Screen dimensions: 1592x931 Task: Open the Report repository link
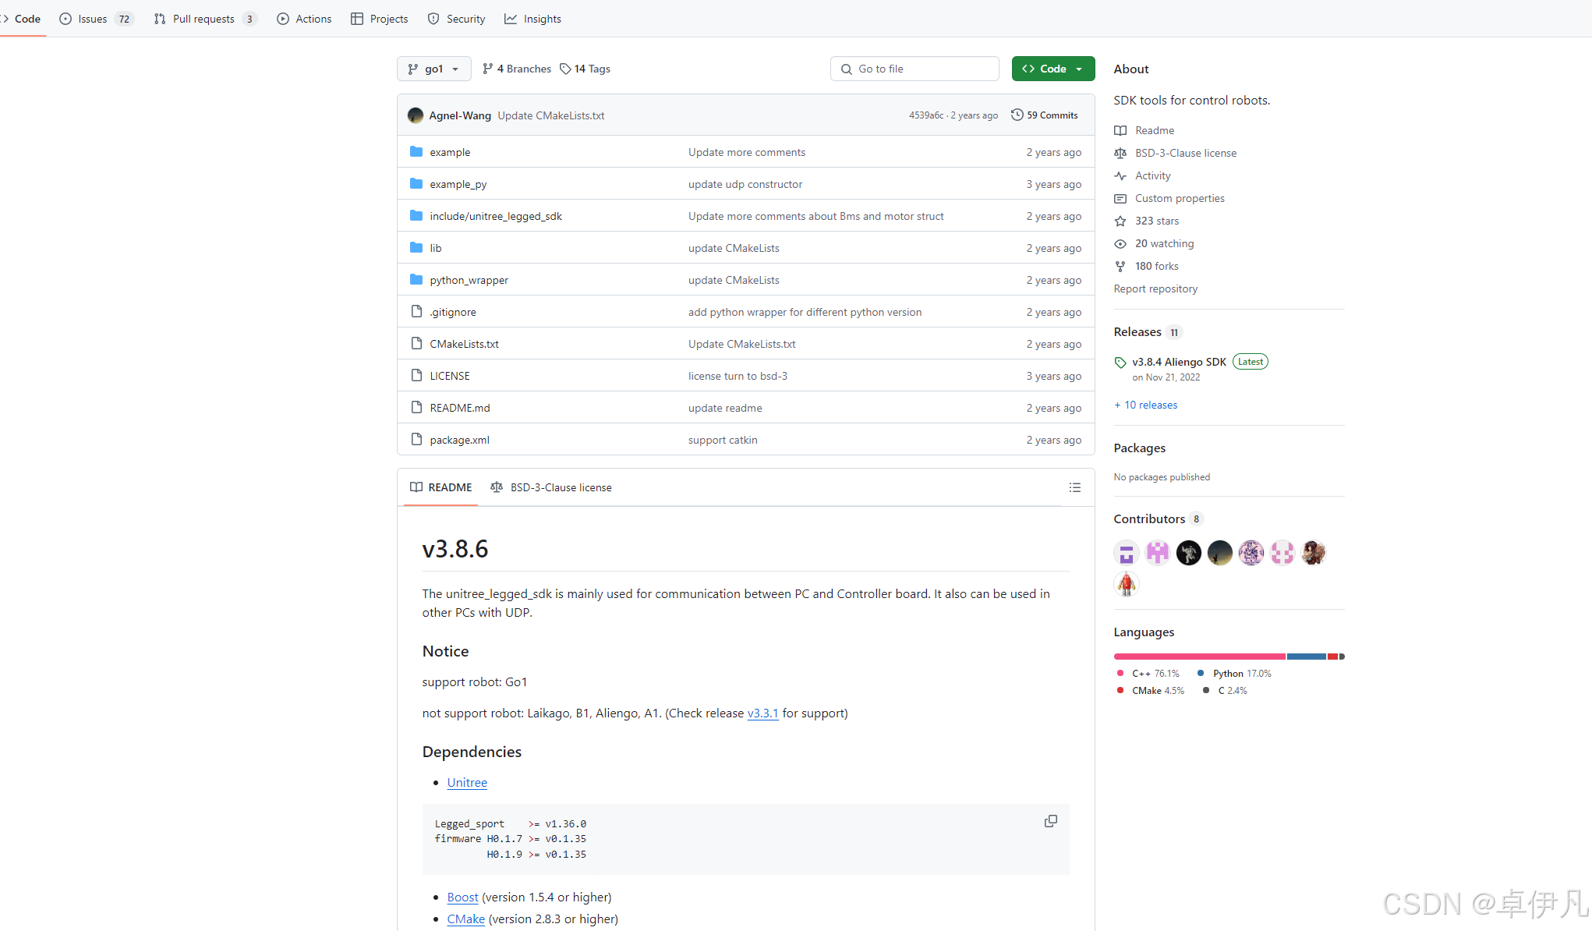coord(1155,289)
